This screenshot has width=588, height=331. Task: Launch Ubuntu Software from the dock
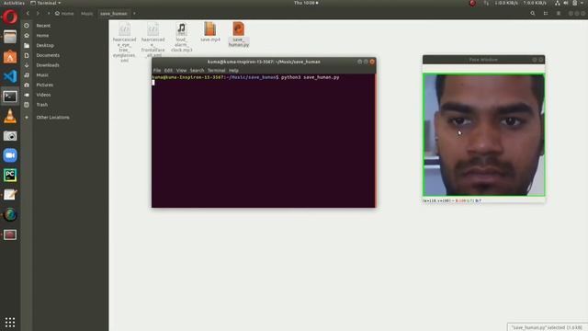click(10, 57)
